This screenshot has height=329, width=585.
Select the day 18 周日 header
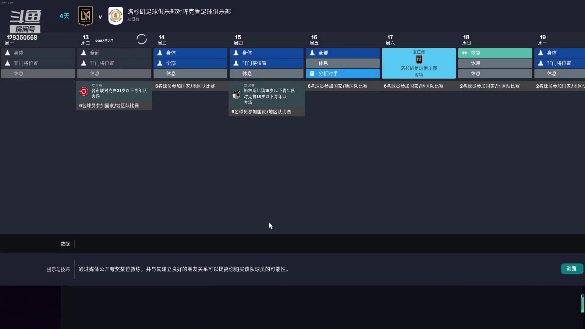[466, 40]
